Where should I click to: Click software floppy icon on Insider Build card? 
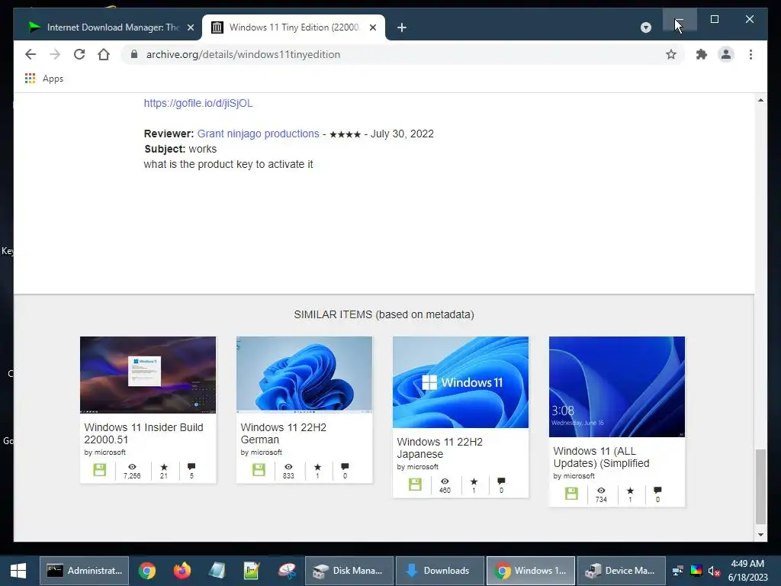coord(100,470)
